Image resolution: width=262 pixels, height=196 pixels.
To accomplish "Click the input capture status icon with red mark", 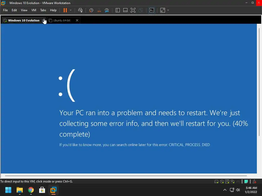I will [254, 181].
